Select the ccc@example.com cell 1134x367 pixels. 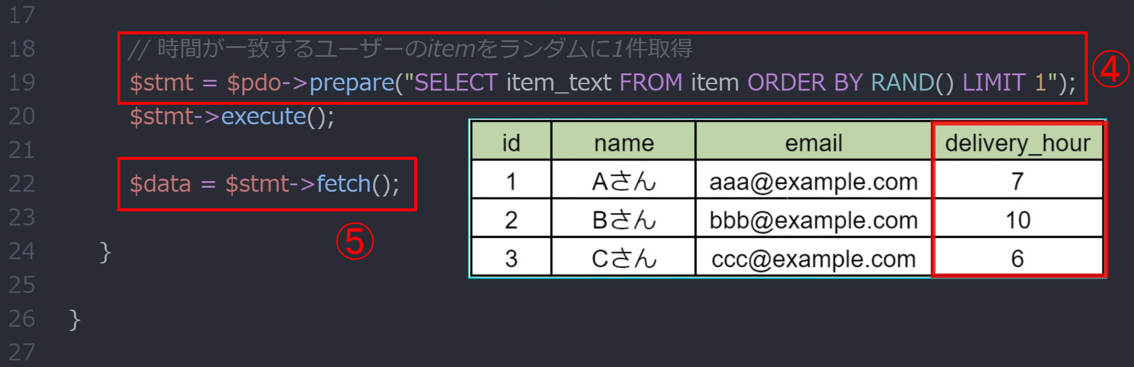[x=813, y=258]
